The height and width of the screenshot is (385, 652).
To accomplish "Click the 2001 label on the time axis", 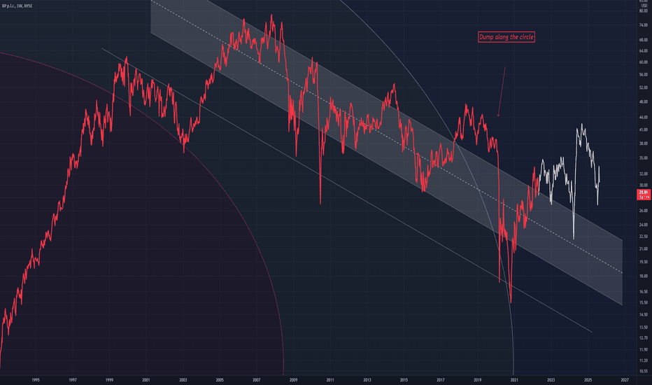I will pos(146,380).
